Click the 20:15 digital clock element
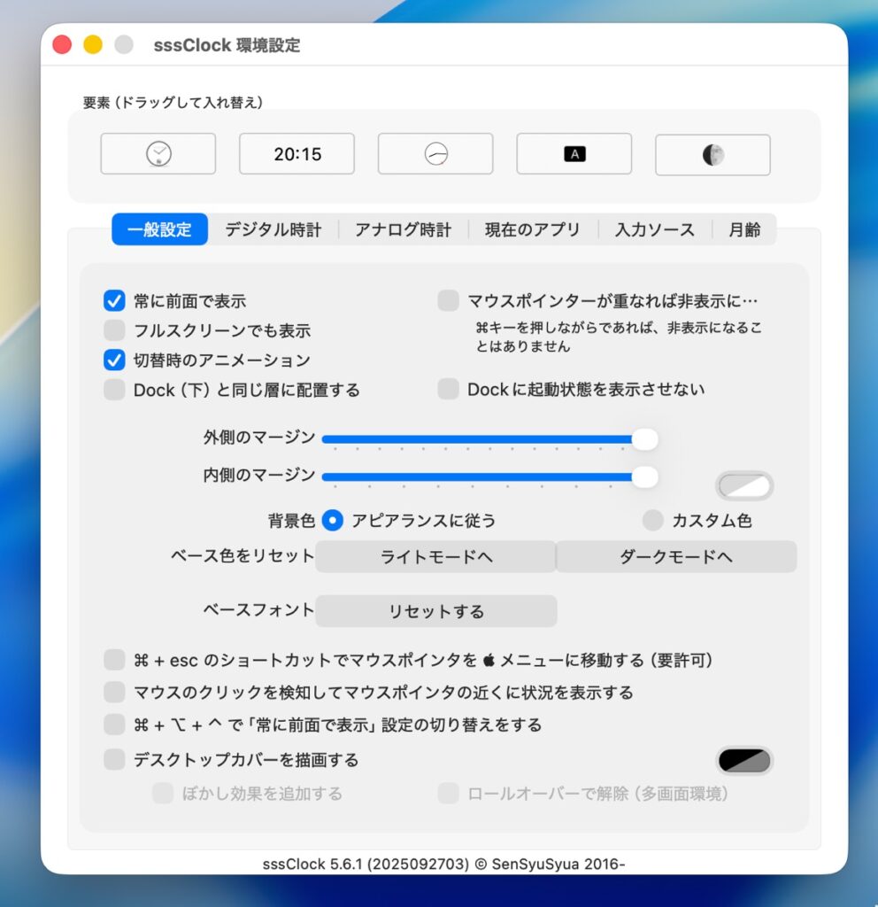878x907 pixels. pyautogui.click(x=297, y=154)
